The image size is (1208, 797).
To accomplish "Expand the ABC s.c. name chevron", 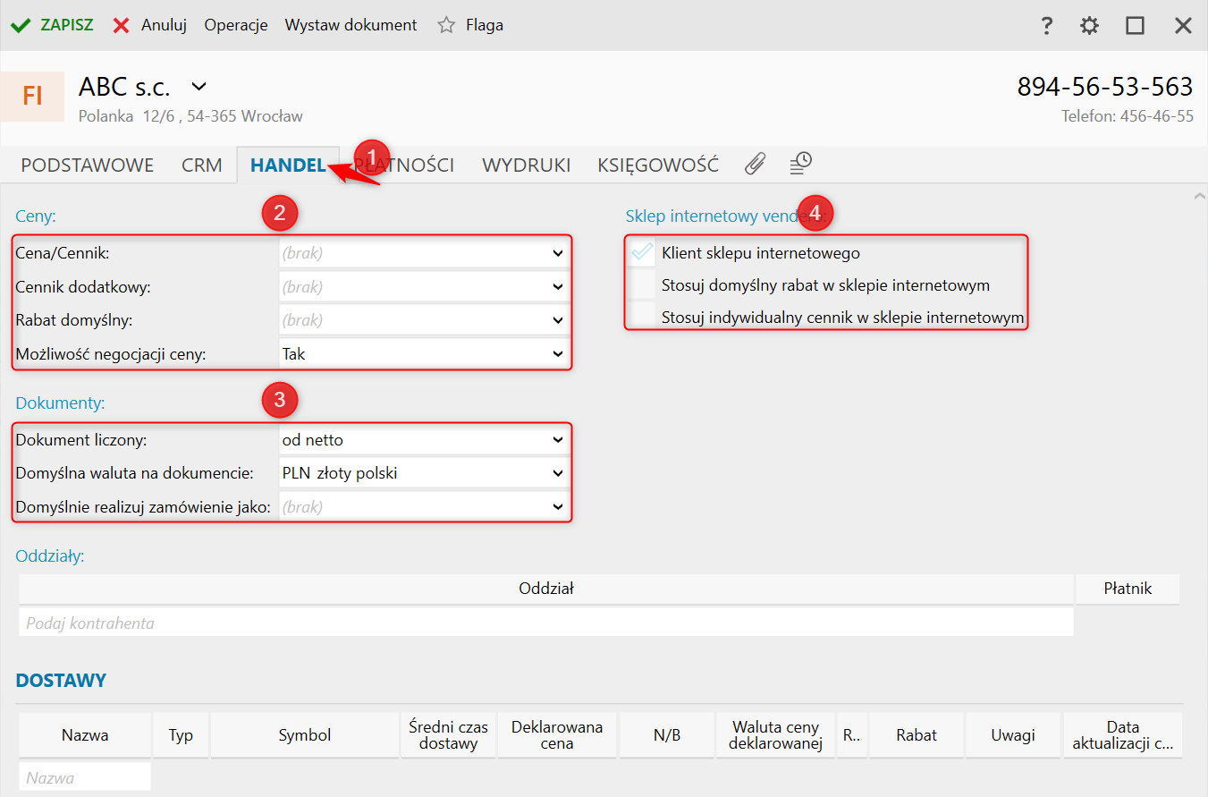I will point(199,87).
